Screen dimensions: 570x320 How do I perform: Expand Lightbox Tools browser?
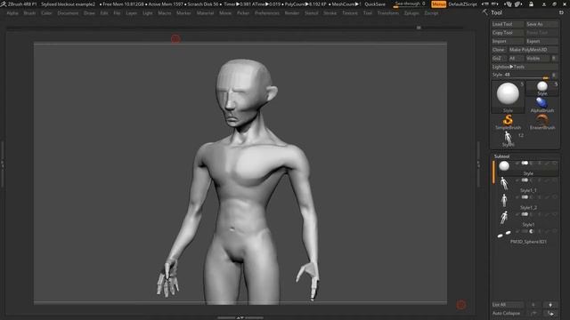pyautogui.click(x=525, y=67)
